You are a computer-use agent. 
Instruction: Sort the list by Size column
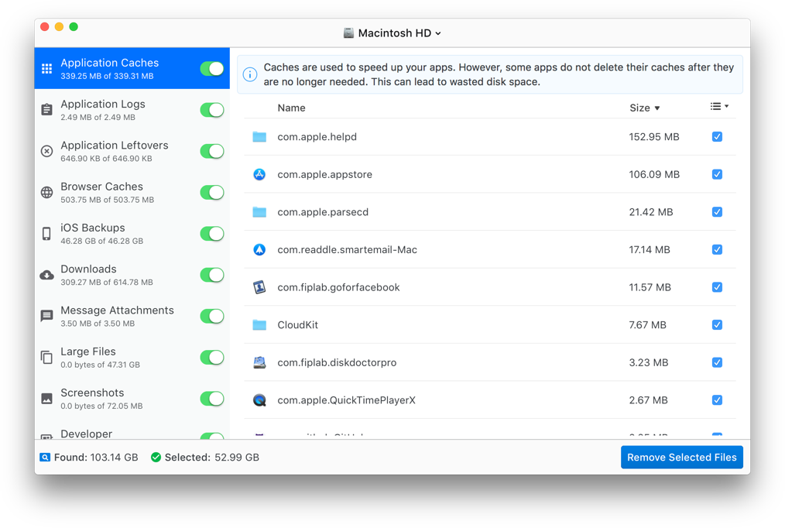[x=644, y=108]
